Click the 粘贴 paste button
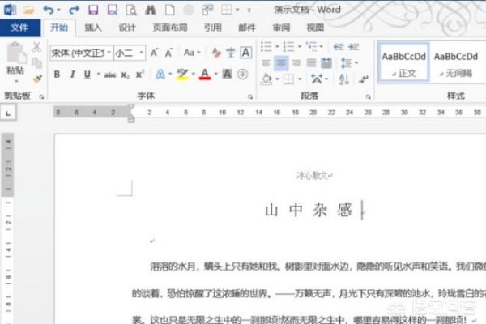The width and height of the screenshot is (486, 324). click(x=15, y=60)
